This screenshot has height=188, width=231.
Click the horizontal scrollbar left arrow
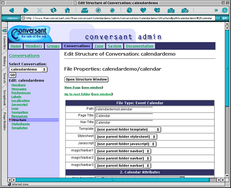[10, 180]
